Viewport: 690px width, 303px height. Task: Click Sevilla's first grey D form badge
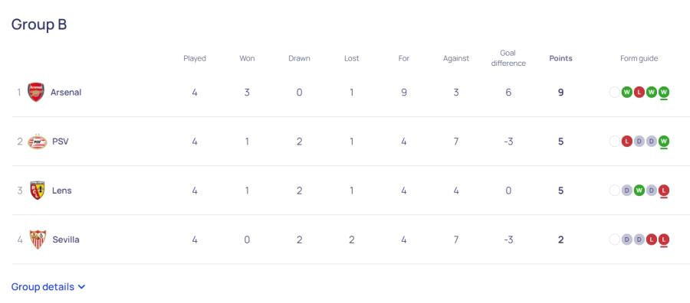click(x=627, y=239)
